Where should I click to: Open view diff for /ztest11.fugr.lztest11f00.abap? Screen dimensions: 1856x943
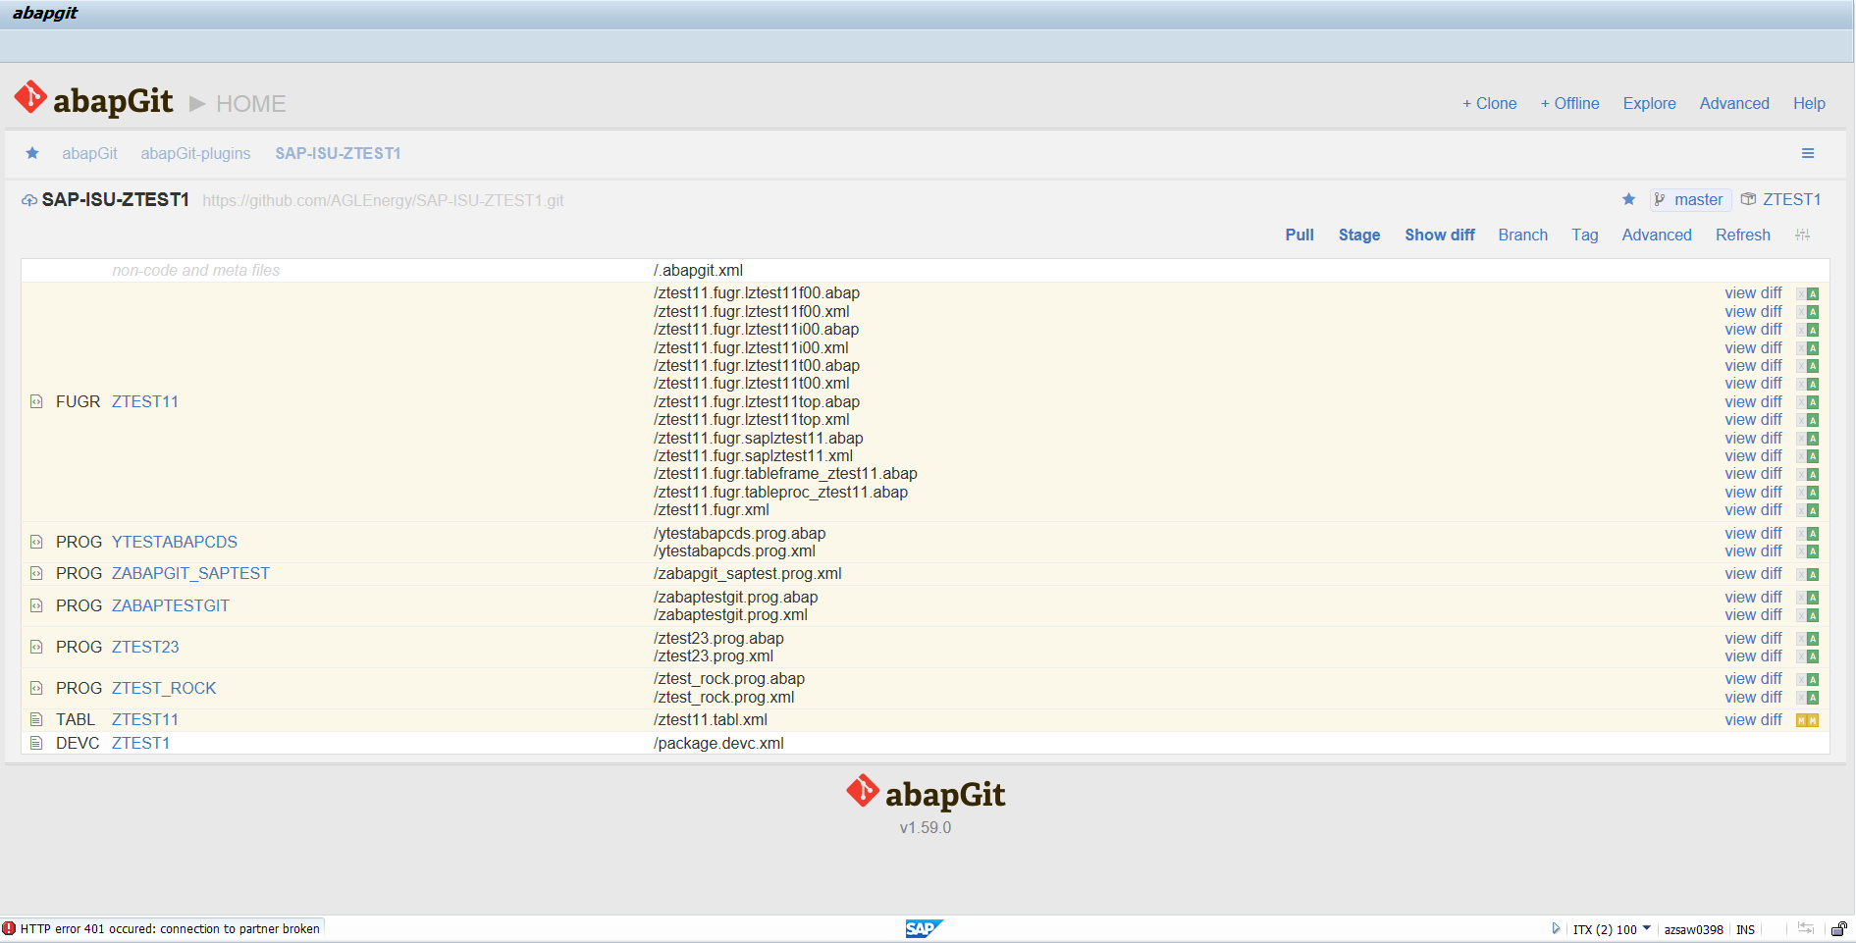(1753, 293)
